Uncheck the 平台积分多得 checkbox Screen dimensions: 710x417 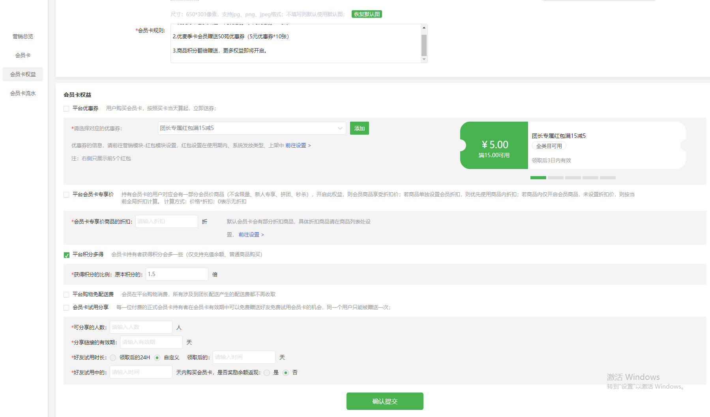(x=66, y=255)
